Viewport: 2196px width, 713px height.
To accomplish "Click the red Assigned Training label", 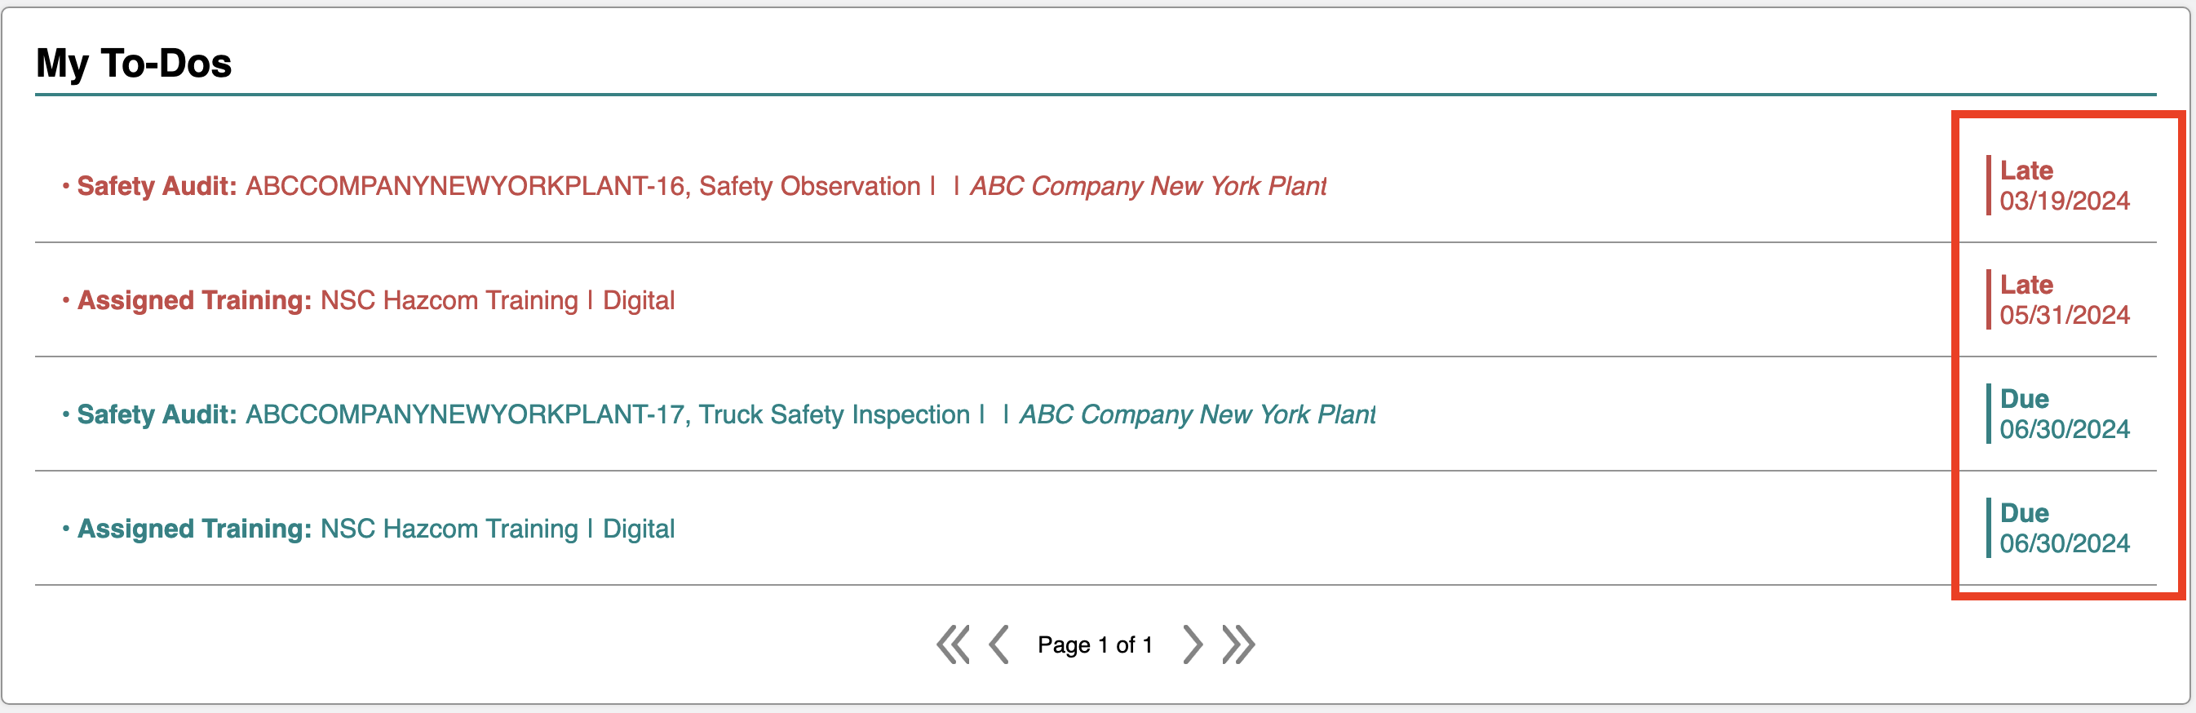I will pos(194,300).
